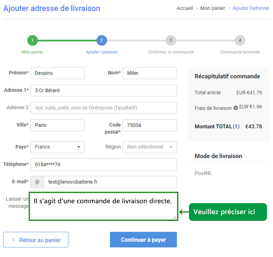The height and width of the screenshot is (257, 273).
Task: Click the Téléphone input field
Action: click(x=104, y=164)
